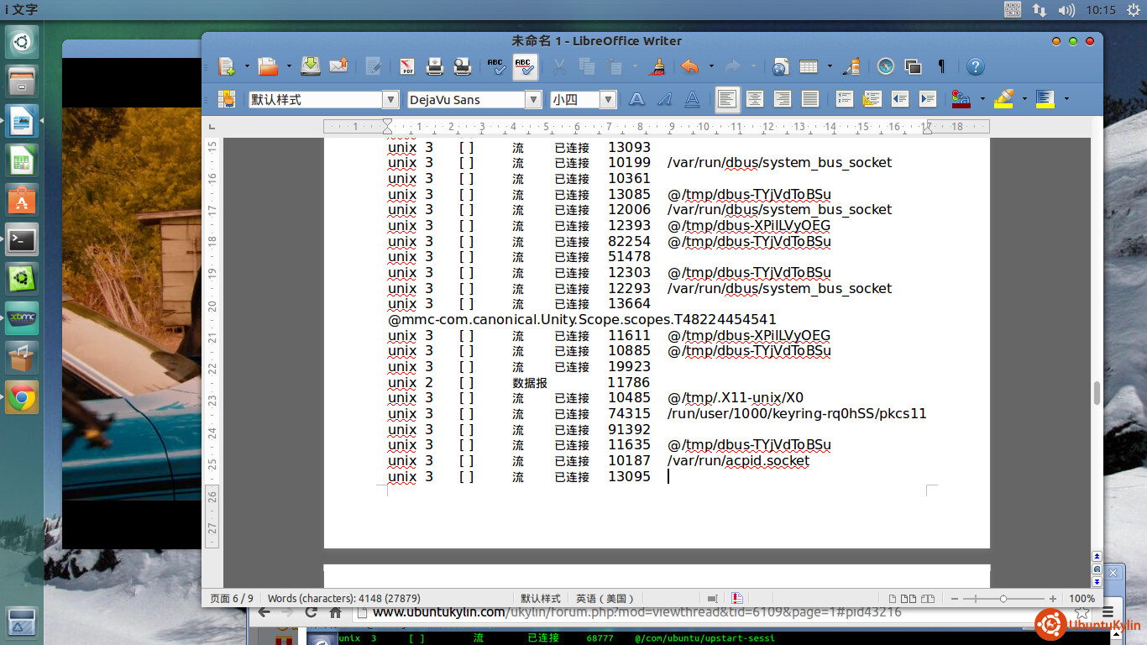
Task: Click the Print icon in the toolbar
Action: pyautogui.click(x=435, y=67)
